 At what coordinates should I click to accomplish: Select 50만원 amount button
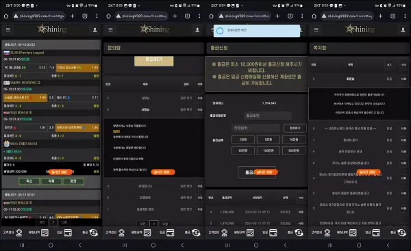243,150
